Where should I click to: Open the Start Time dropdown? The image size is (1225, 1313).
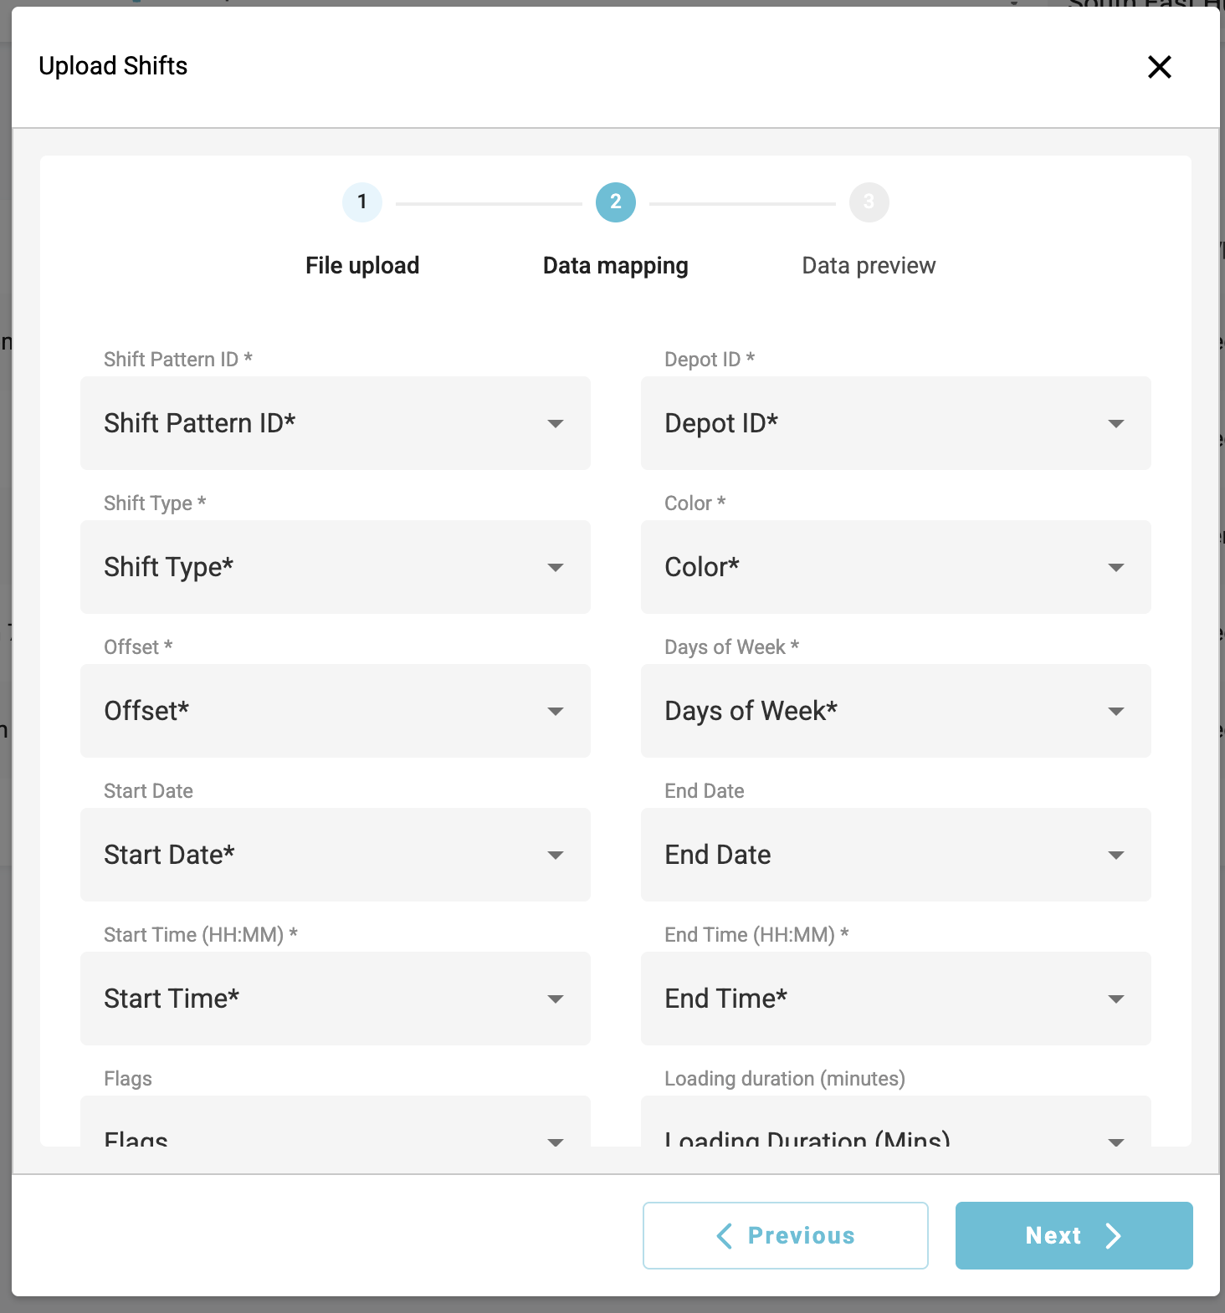click(x=335, y=999)
